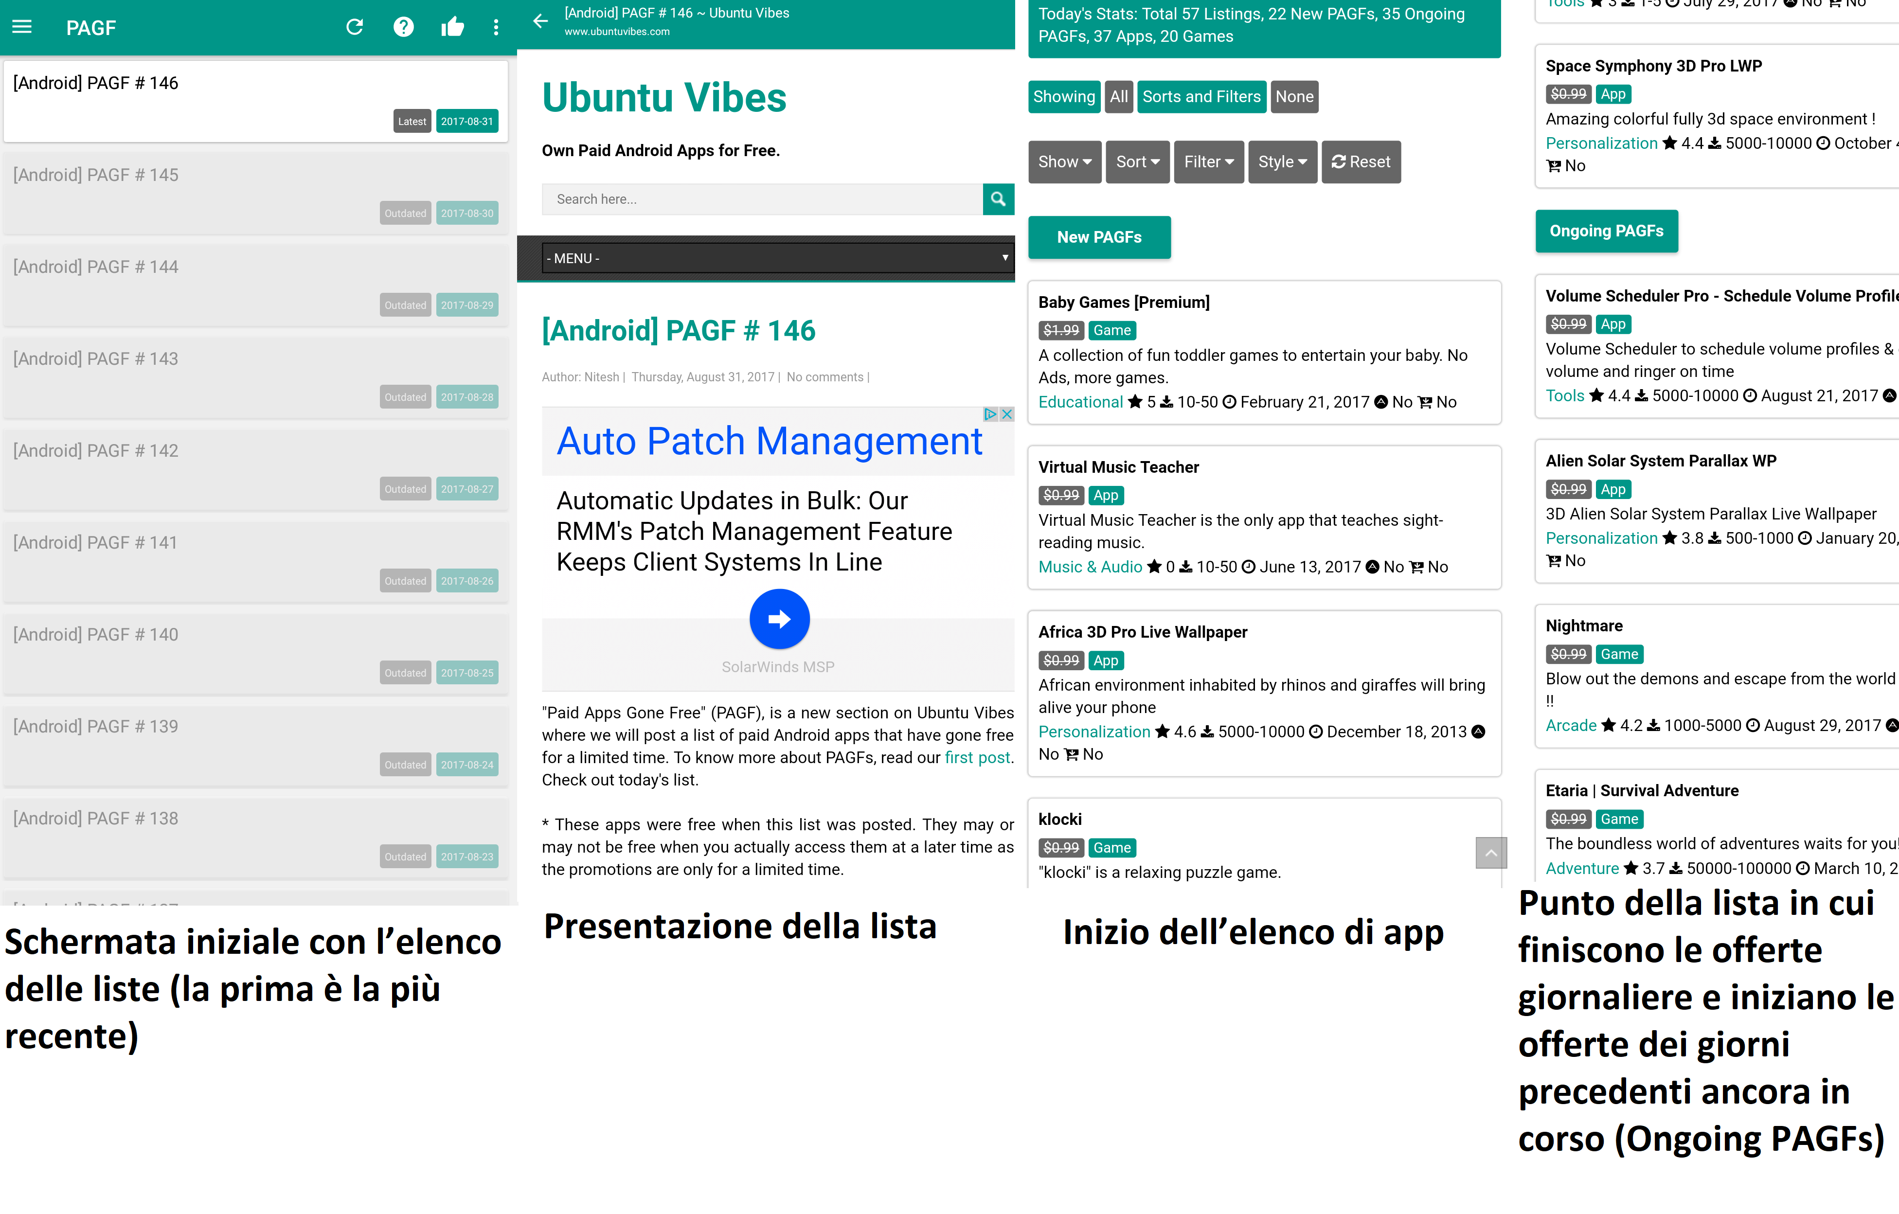Open the [Android] PAGF # 141 entry
The image size is (1899, 1214).
click(x=255, y=561)
